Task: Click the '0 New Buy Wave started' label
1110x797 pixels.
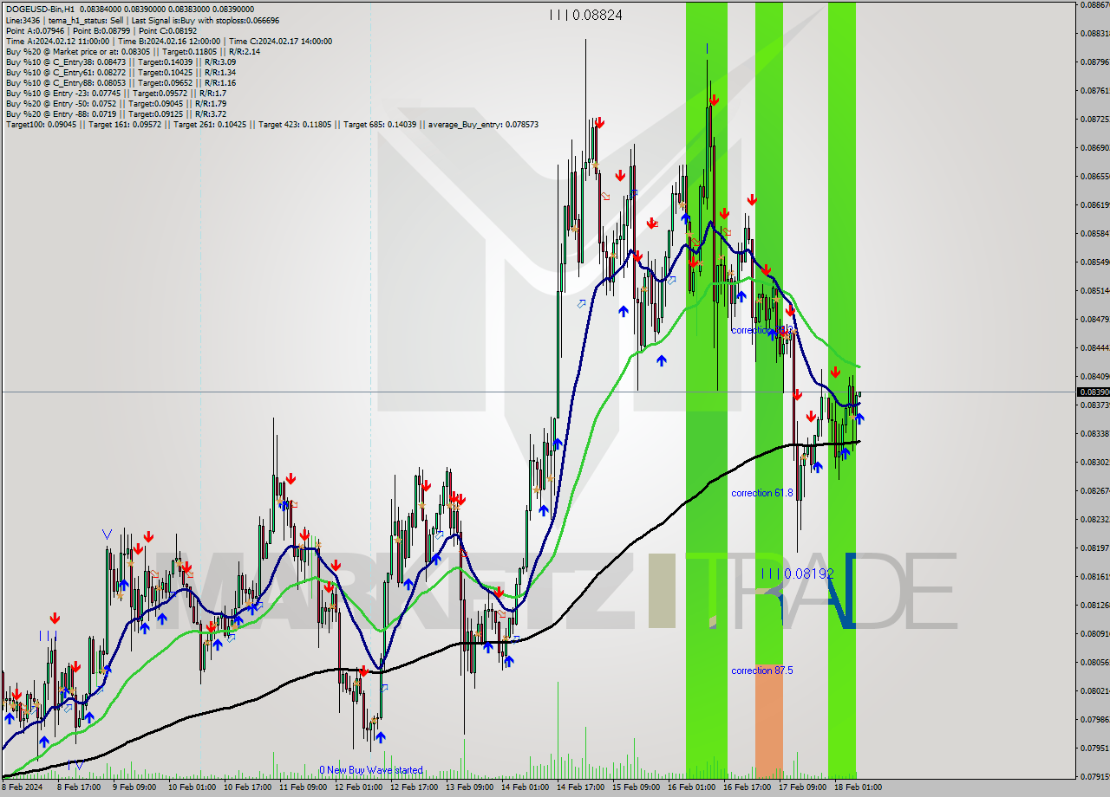Action: coord(371,770)
